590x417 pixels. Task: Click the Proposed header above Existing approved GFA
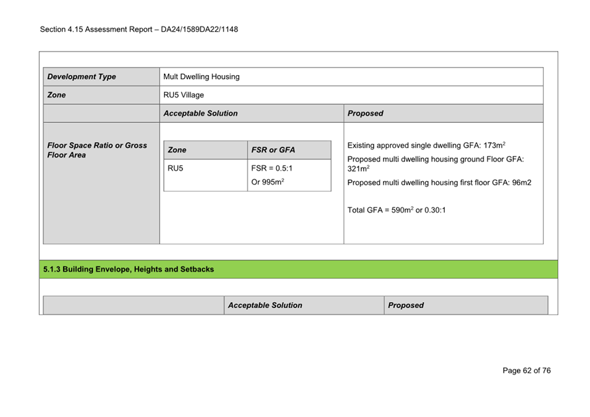coord(366,114)
